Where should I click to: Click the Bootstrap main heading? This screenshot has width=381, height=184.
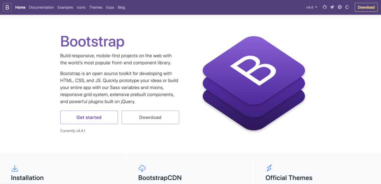click(92, 42)
